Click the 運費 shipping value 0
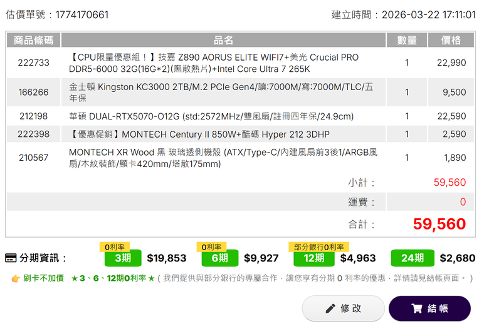Viewport: 489px width, 334px height. coord(463,202)
